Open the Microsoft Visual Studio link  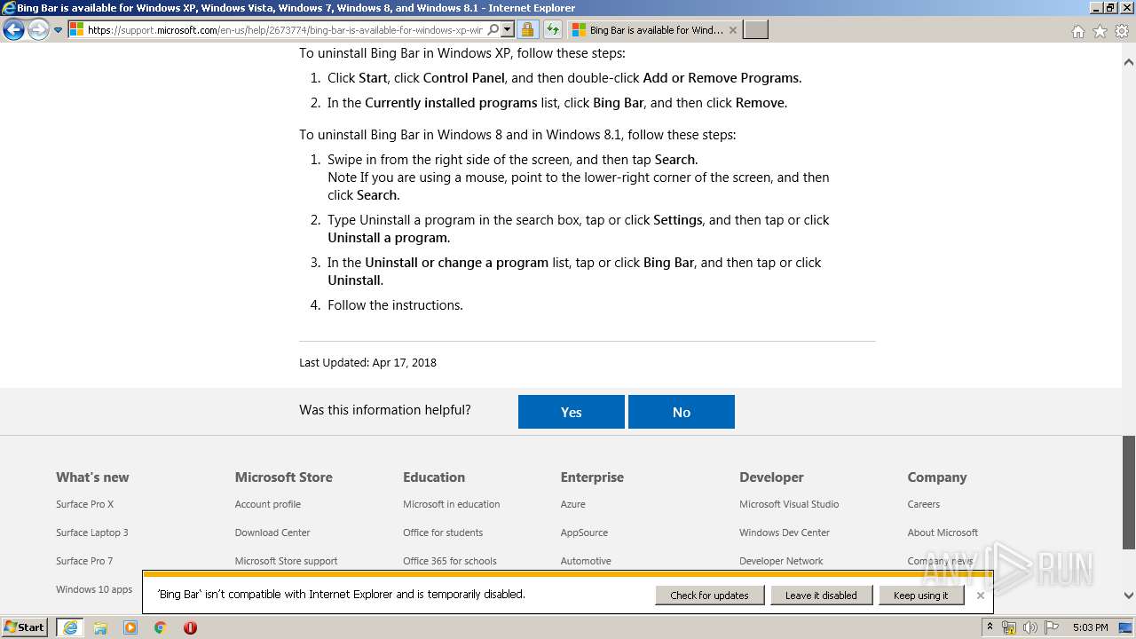(789, 504)
